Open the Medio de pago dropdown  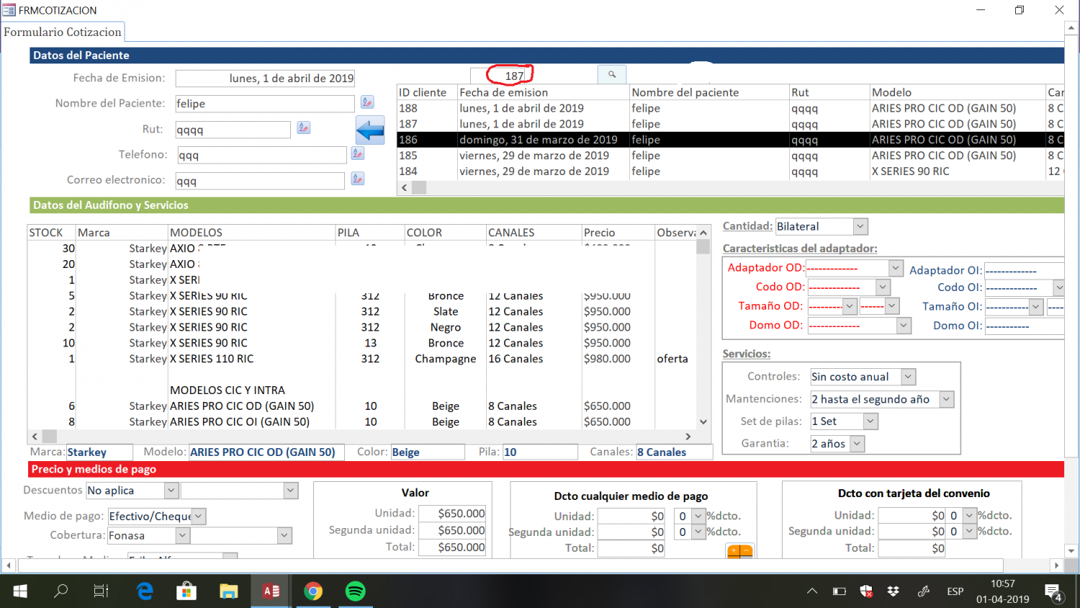[199, 517]
